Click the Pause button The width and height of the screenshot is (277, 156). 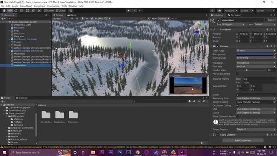tap(134, 10)
